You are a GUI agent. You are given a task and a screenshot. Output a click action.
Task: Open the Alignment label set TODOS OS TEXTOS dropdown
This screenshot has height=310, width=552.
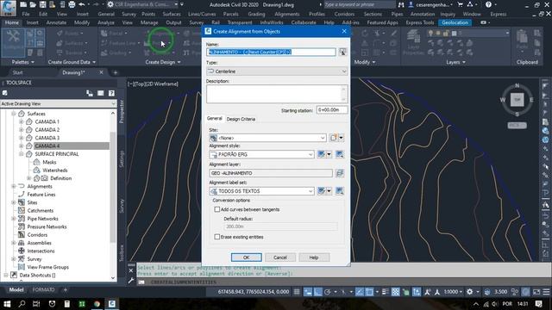click(x=261, y=191)
